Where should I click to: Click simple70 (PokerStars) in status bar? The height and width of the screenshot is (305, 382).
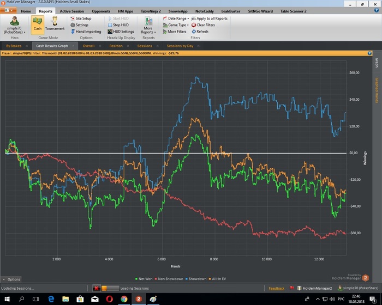(358, 288)
